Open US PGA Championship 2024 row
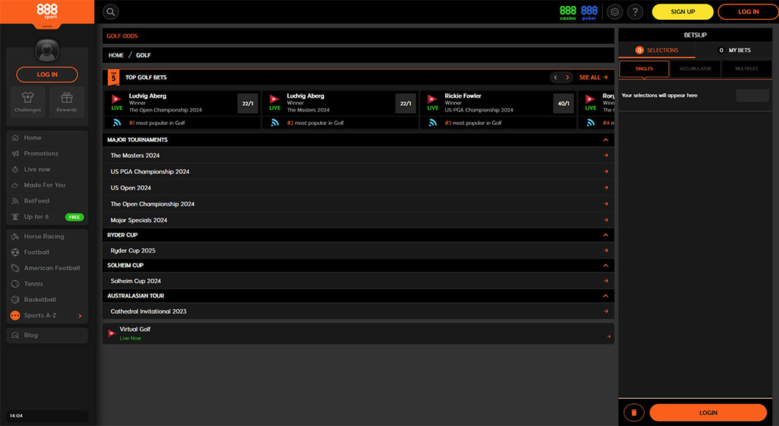The width and height of the screenshot is (779, 426). (358, 172)
